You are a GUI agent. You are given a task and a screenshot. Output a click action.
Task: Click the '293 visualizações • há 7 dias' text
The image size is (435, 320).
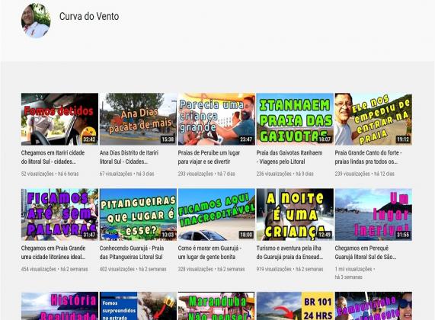coord(206,174)
